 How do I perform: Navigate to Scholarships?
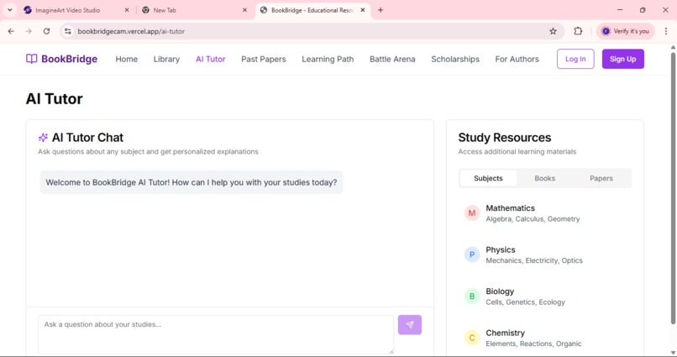[455, 59]
